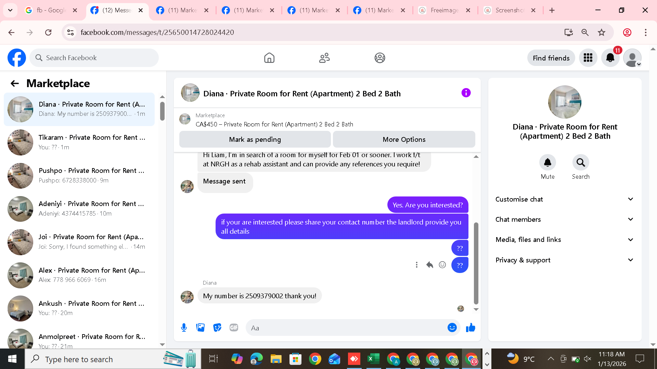Expand Media, files and links section
This screenshot has height=369, width=657.
click(565, 240)
